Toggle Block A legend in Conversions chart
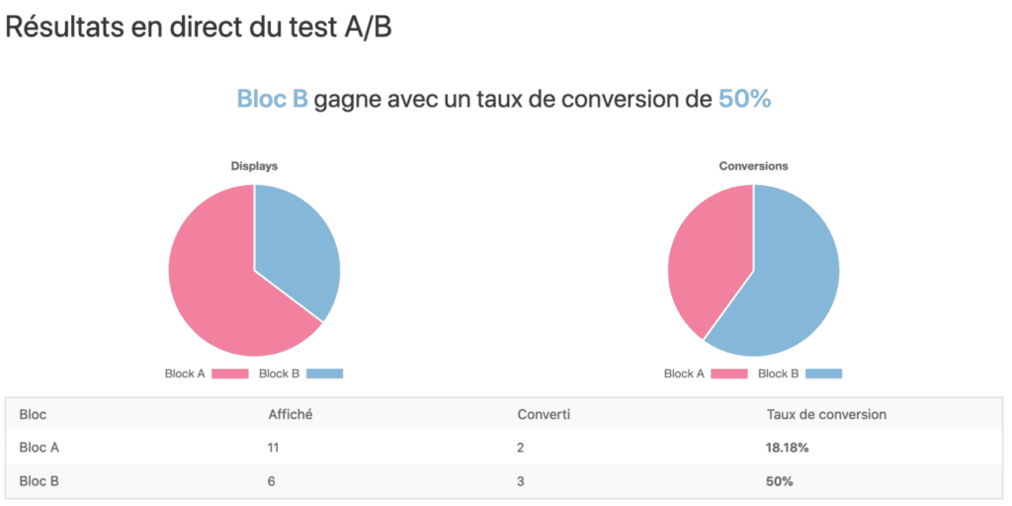Image resolution: width=1012 pixels, height=506 pixels. (x=706, y=373)
